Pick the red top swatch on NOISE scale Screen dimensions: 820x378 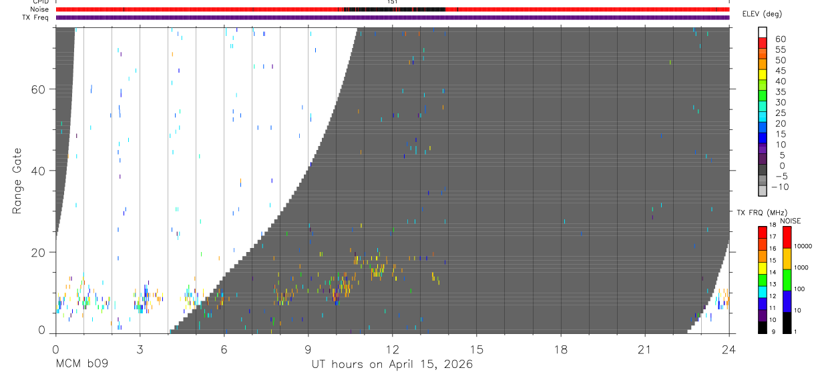coord(787,237)
